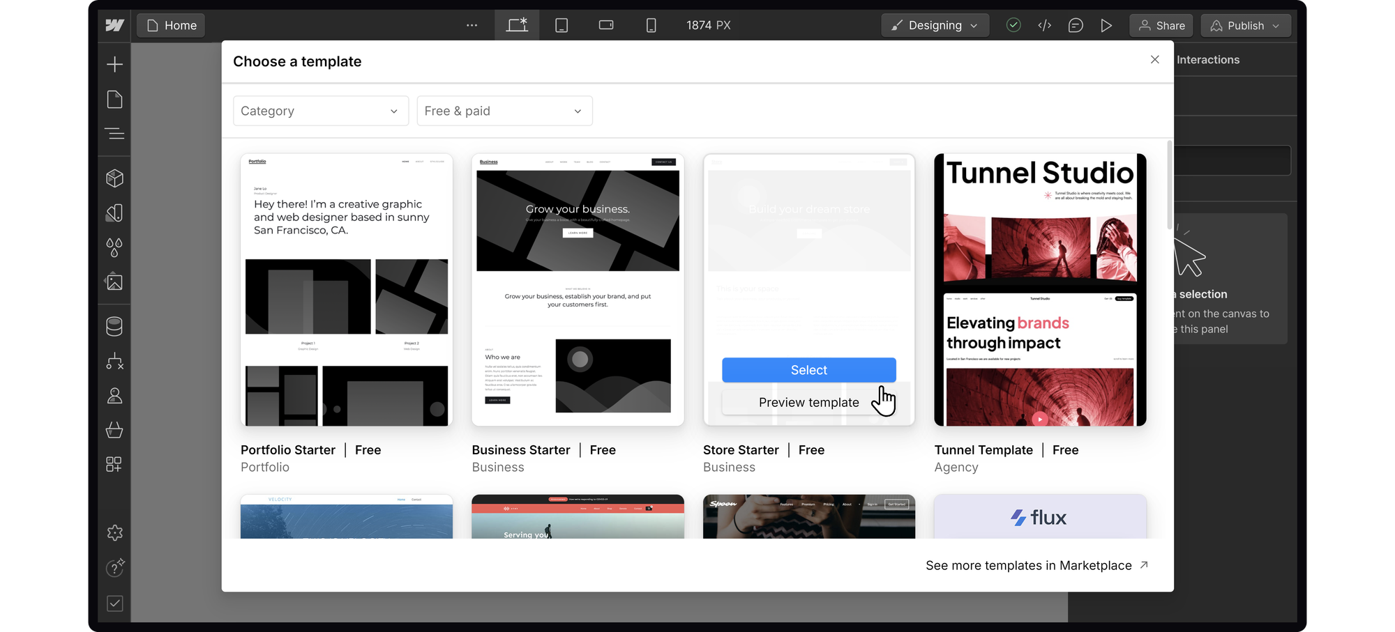Viewport: 1395px width, 632px height.
Task: Open the Navigator panel
Action: pos(114,134)
